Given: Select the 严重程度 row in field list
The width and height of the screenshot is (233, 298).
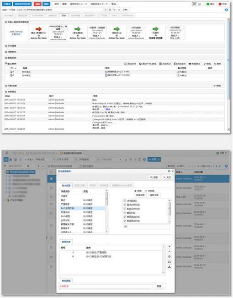Looking at the screenshot, I should click(83, 204).
